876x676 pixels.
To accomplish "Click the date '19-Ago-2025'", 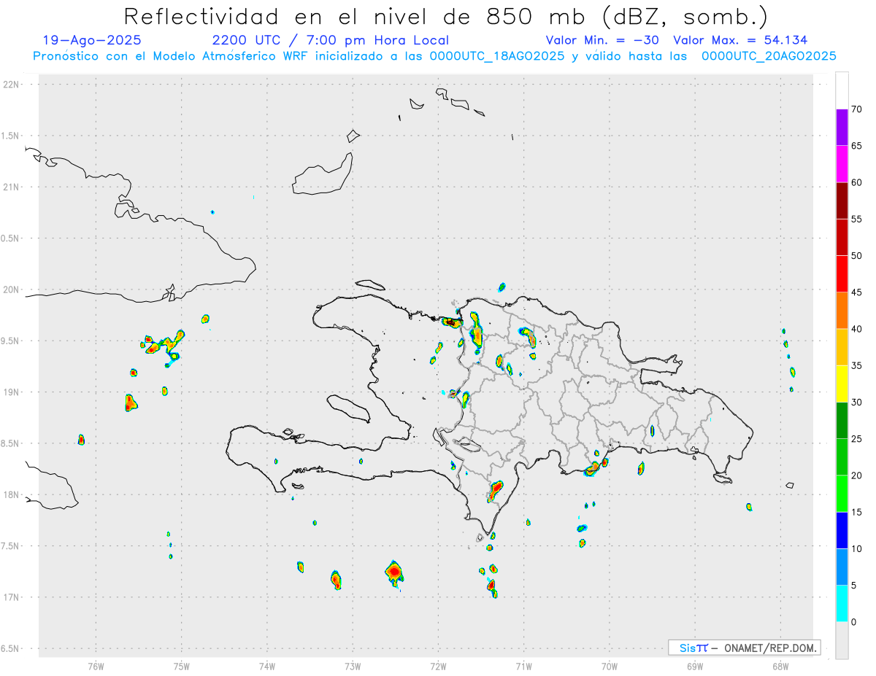I will click(x=92, y=40).
